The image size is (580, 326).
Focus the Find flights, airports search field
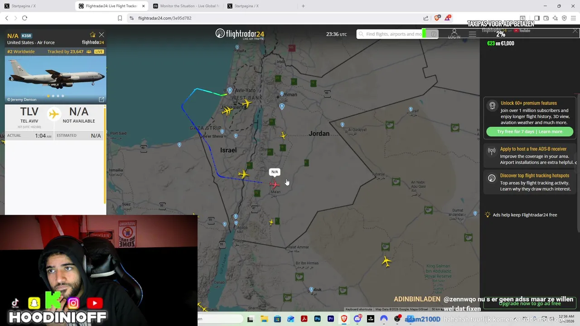coord(397,34)
